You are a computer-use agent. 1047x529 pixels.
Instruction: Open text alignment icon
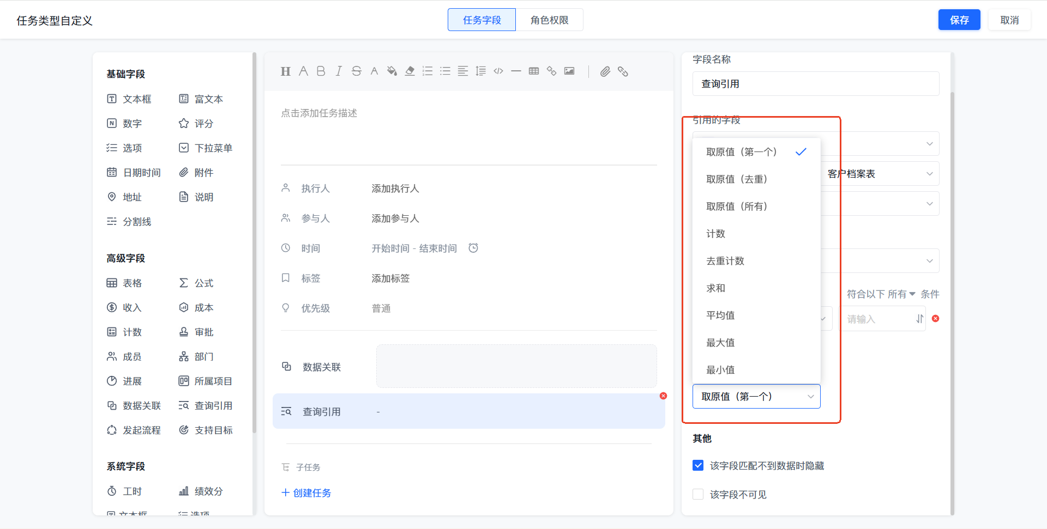(x=463, y=71)
